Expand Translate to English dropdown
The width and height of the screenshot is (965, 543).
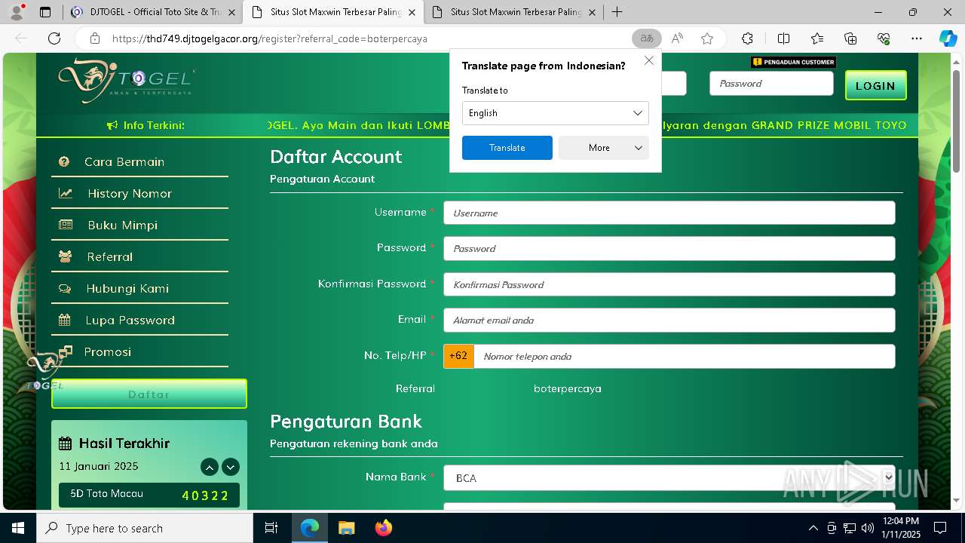coord(556,113)
